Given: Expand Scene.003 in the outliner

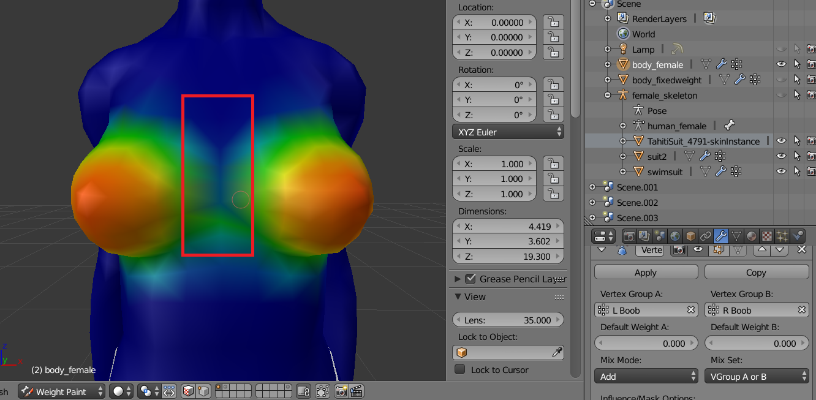Looking at the screenshot, I should coord(592,217).
